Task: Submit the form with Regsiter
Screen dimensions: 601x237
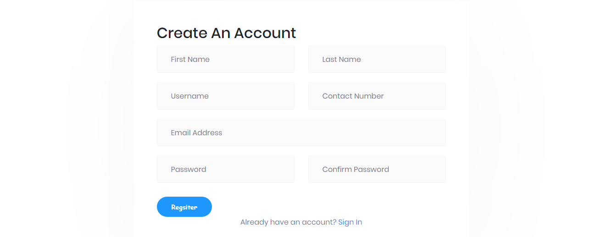Action: pyautogui.click(x=184, y=207)
